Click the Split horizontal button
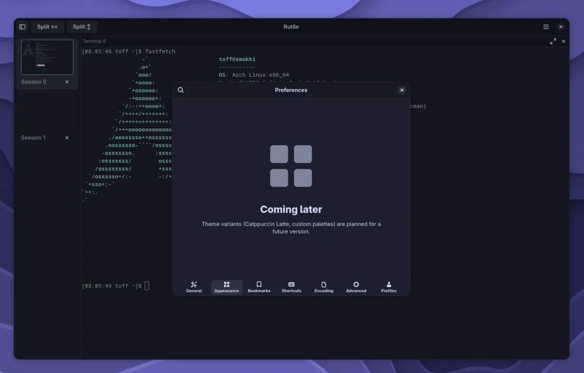 (x=47, y=27)
